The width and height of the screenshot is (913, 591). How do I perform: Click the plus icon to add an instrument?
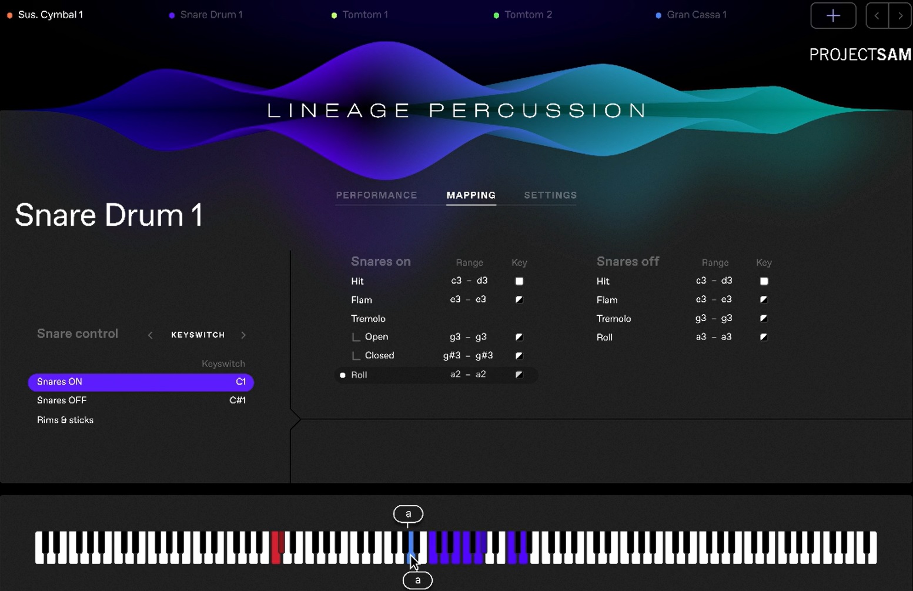pos(833,15)
